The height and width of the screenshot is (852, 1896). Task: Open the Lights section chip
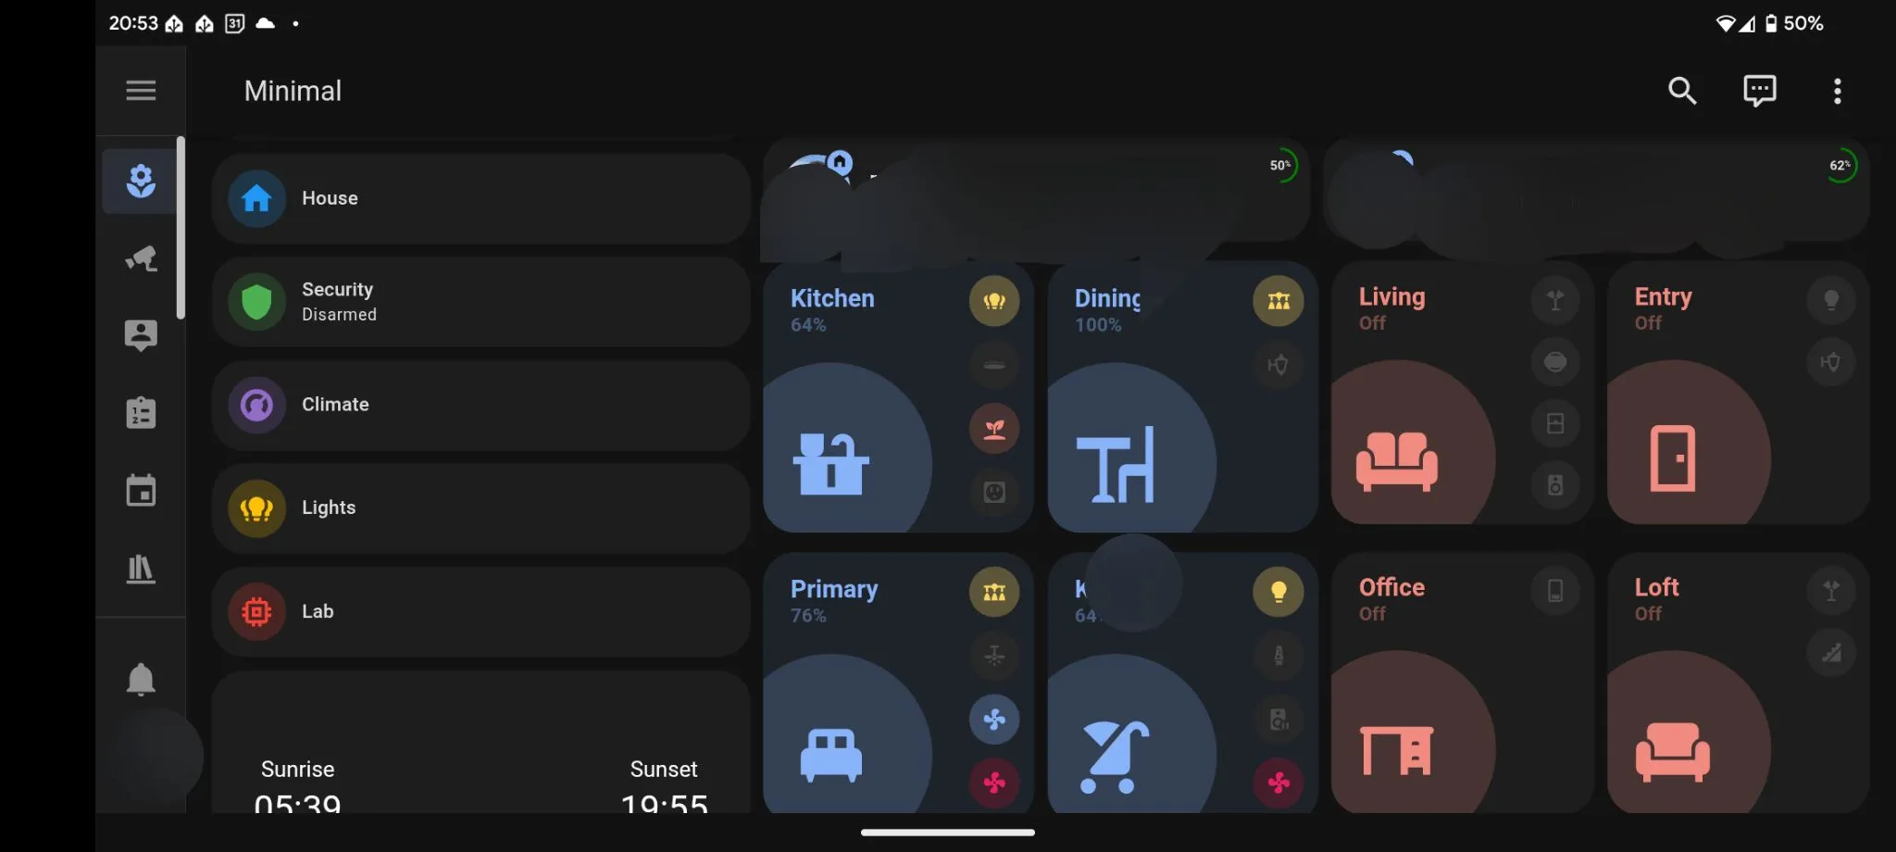480,508
